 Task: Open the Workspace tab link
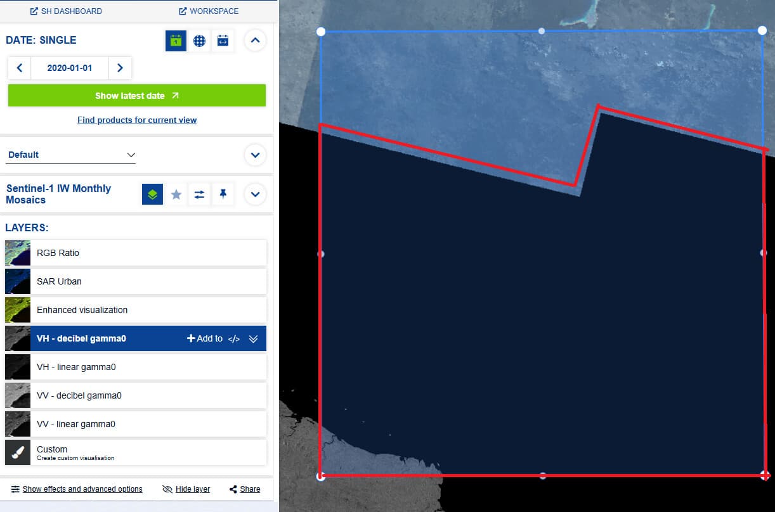[209, 11]
